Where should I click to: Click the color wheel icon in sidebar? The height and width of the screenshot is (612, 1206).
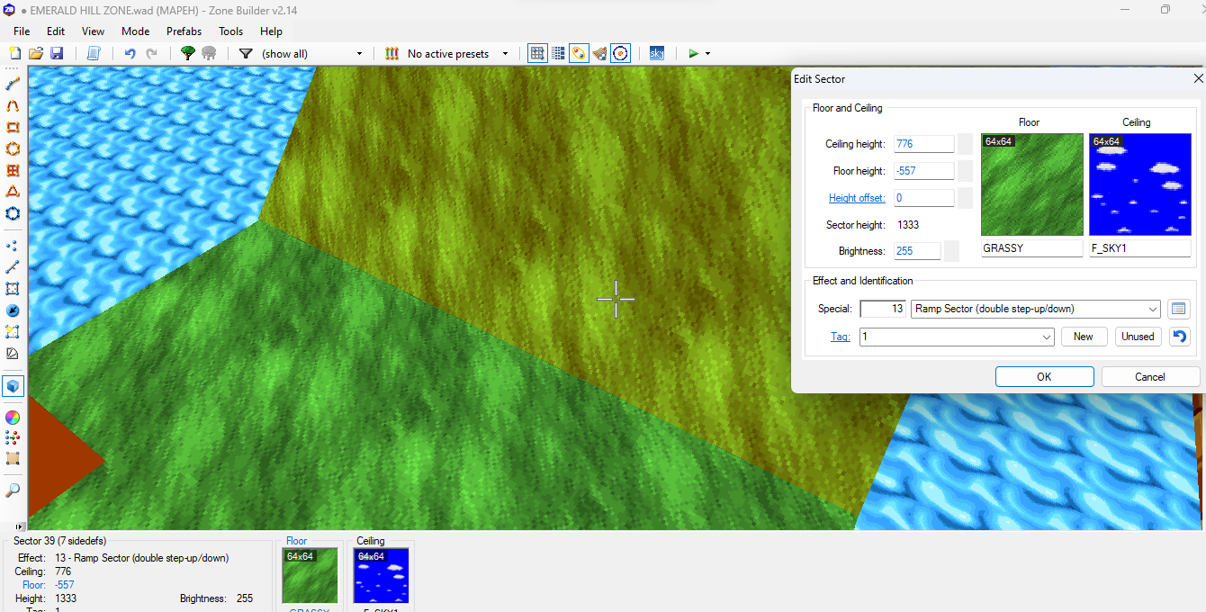(13, 417)
